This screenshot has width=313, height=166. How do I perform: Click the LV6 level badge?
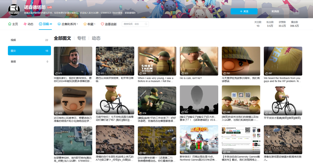pos(50,7)
